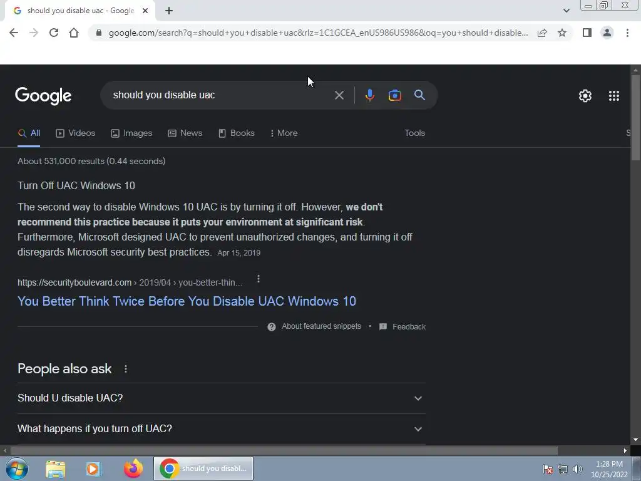
Task: Open the Action Center flag icon in tray
Action: pos(548,469)
